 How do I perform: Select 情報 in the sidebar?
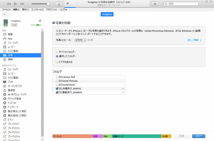click(20, 60)
